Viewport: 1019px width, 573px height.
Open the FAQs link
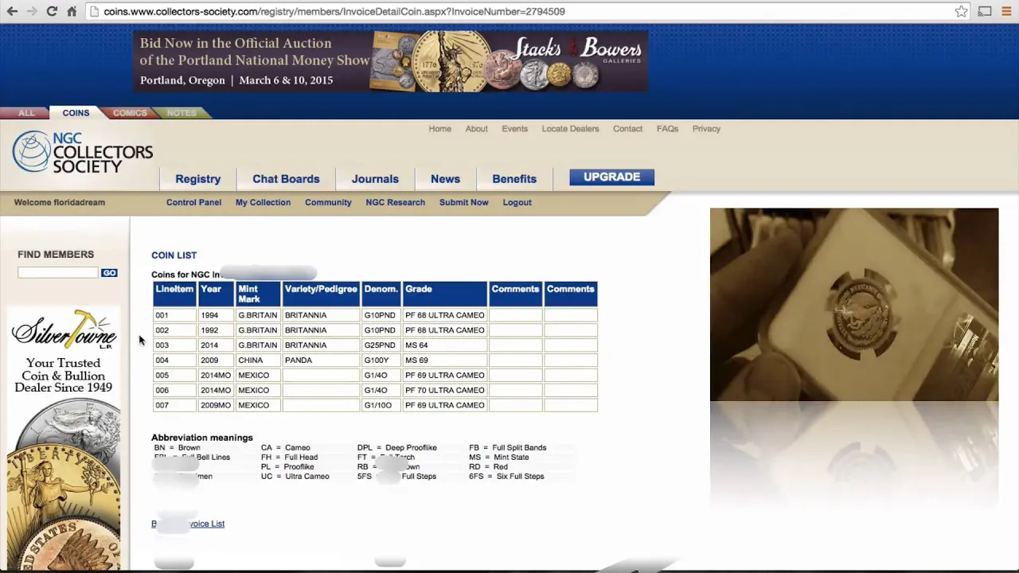click(x=667, y=129)
